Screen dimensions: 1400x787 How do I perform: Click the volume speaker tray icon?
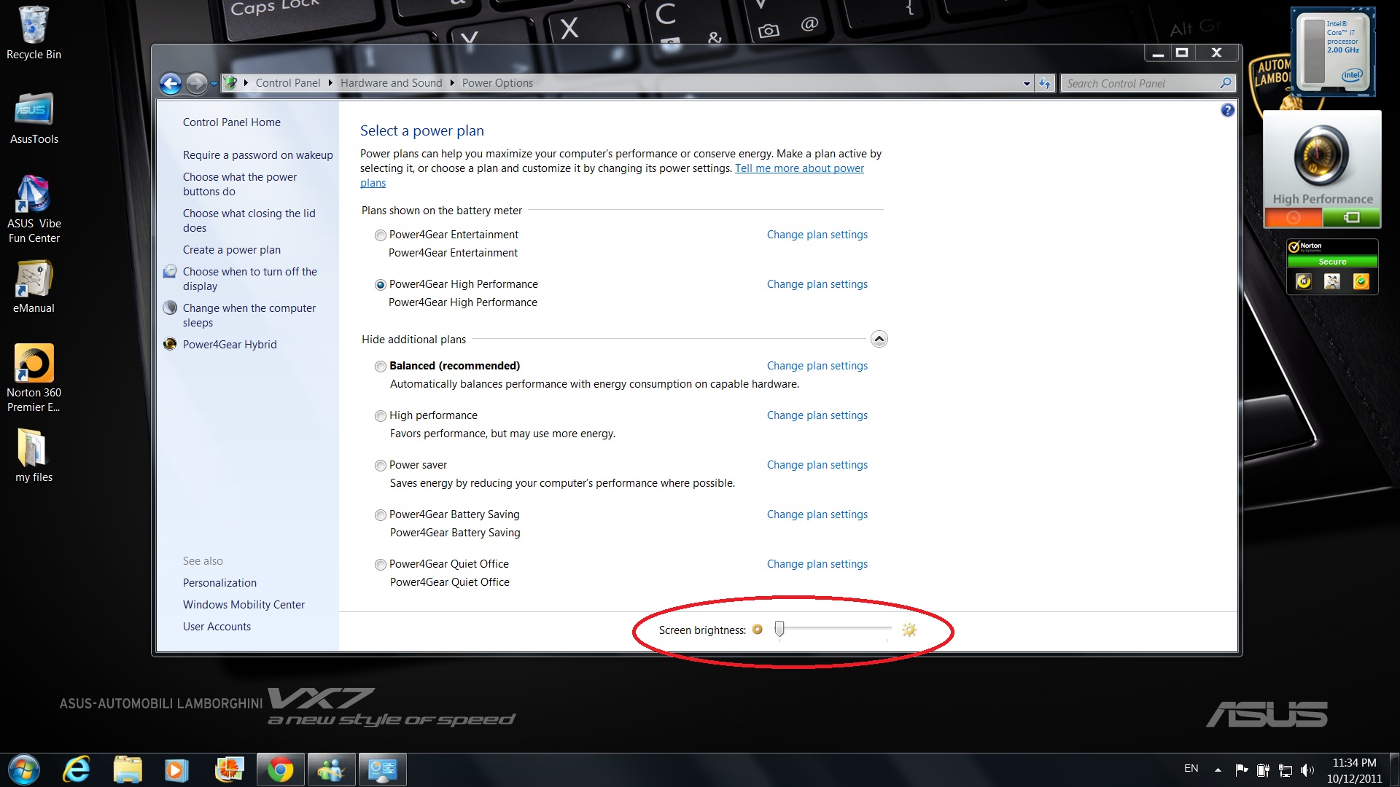click(1307, 770)
